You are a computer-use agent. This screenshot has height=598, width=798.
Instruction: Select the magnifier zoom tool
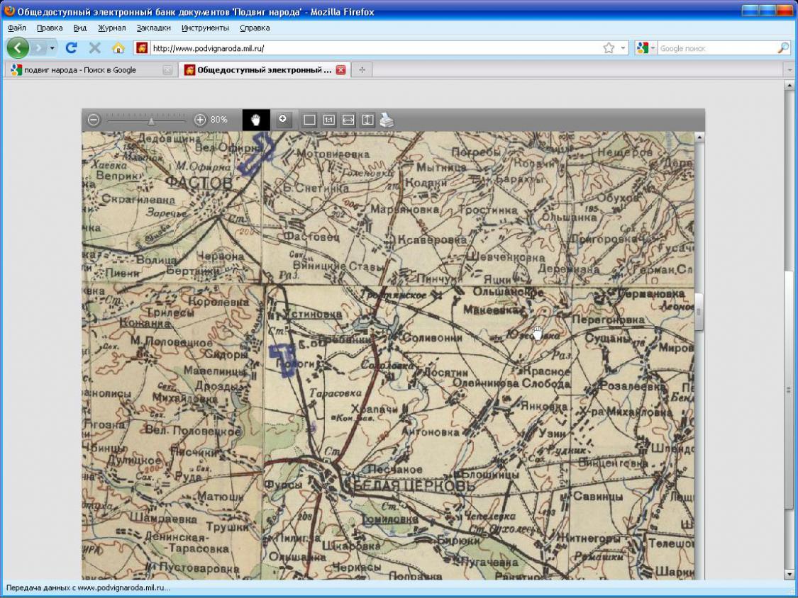click(282, 119)
